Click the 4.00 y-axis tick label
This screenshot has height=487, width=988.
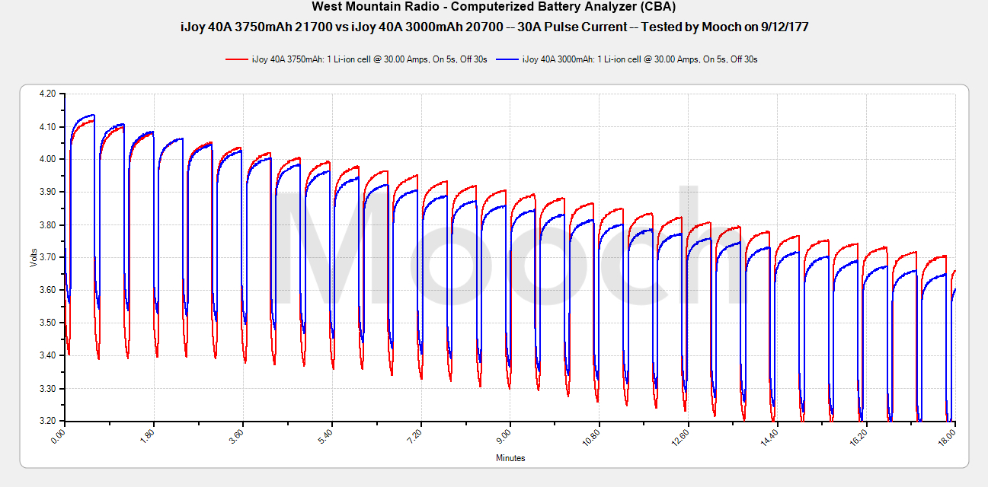[47, 159]
